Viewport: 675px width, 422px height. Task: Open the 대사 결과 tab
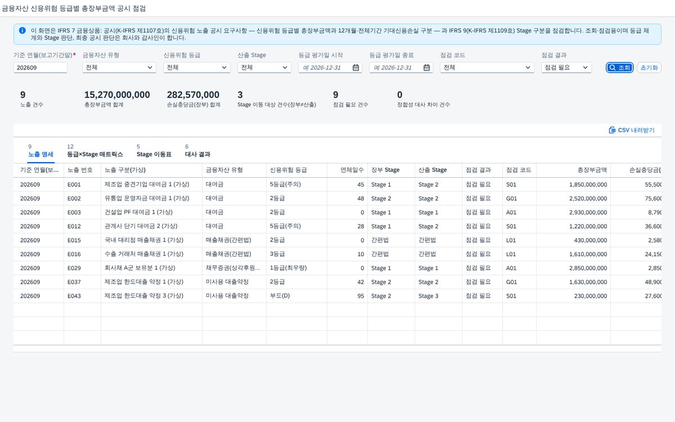coord(197,154)
